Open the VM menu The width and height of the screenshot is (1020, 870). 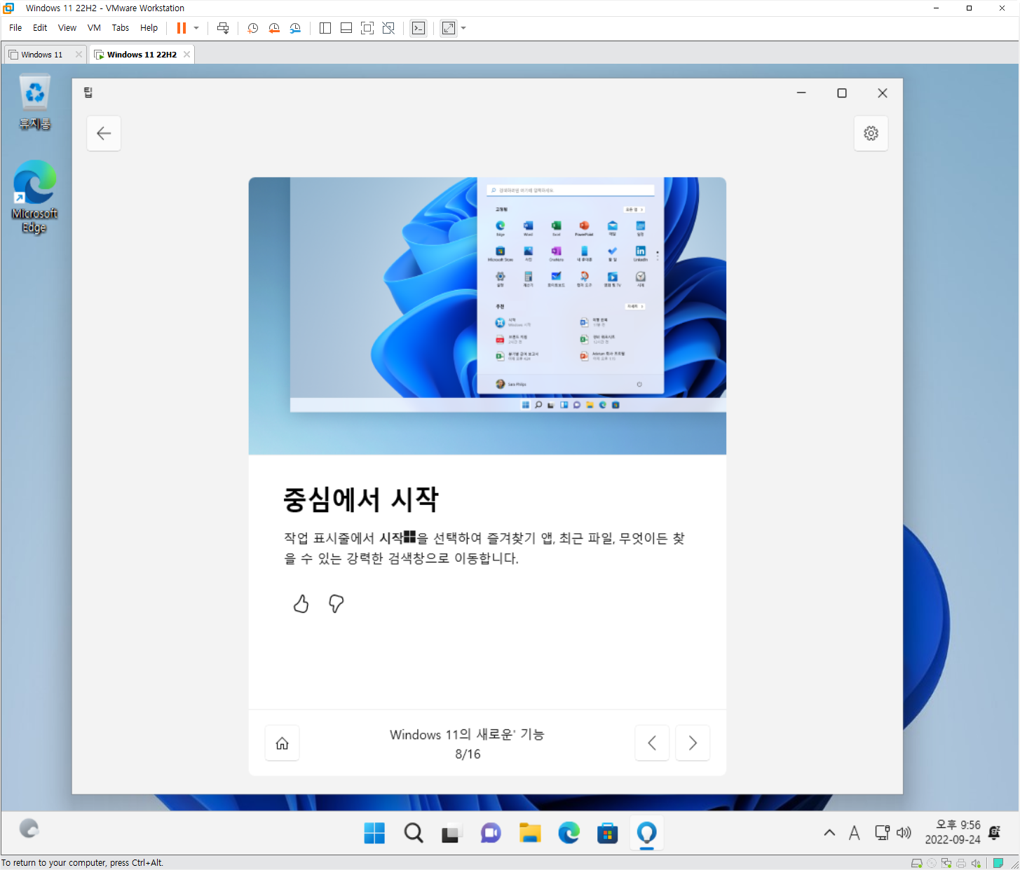pos(94,28)
